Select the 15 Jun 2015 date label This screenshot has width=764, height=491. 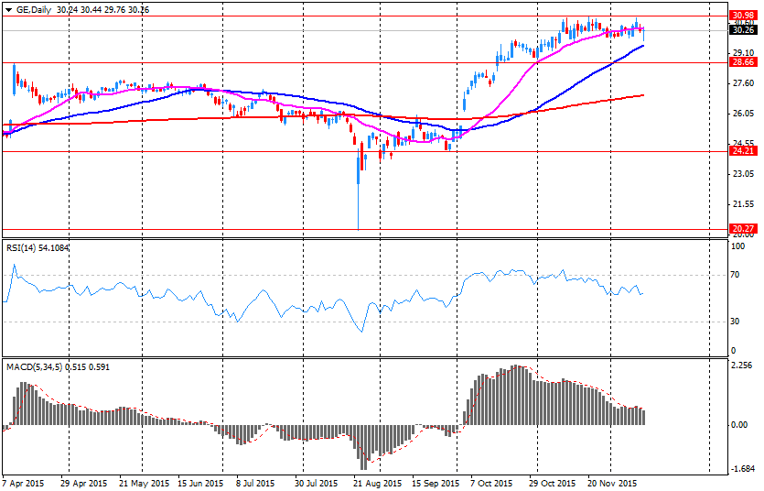(x=200, y=483)
